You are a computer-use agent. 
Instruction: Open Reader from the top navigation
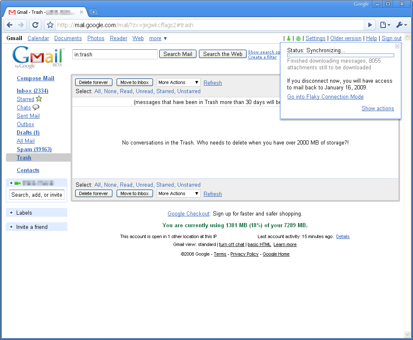click(119, 38)
